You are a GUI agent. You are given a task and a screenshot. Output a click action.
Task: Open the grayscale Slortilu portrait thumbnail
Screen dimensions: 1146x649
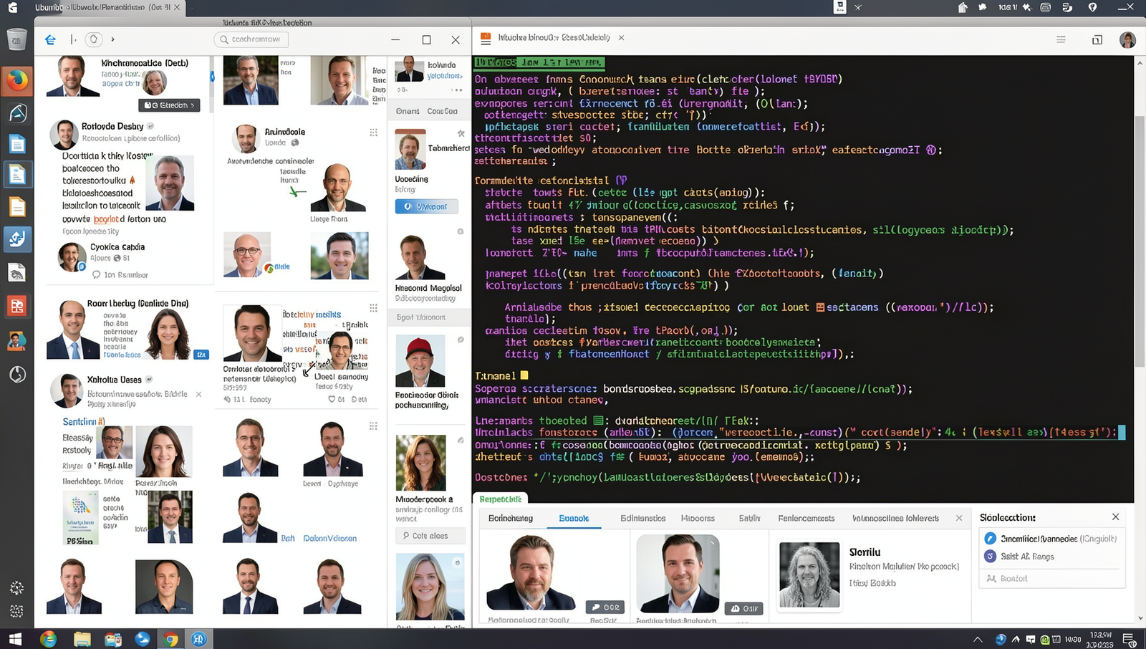809,575
